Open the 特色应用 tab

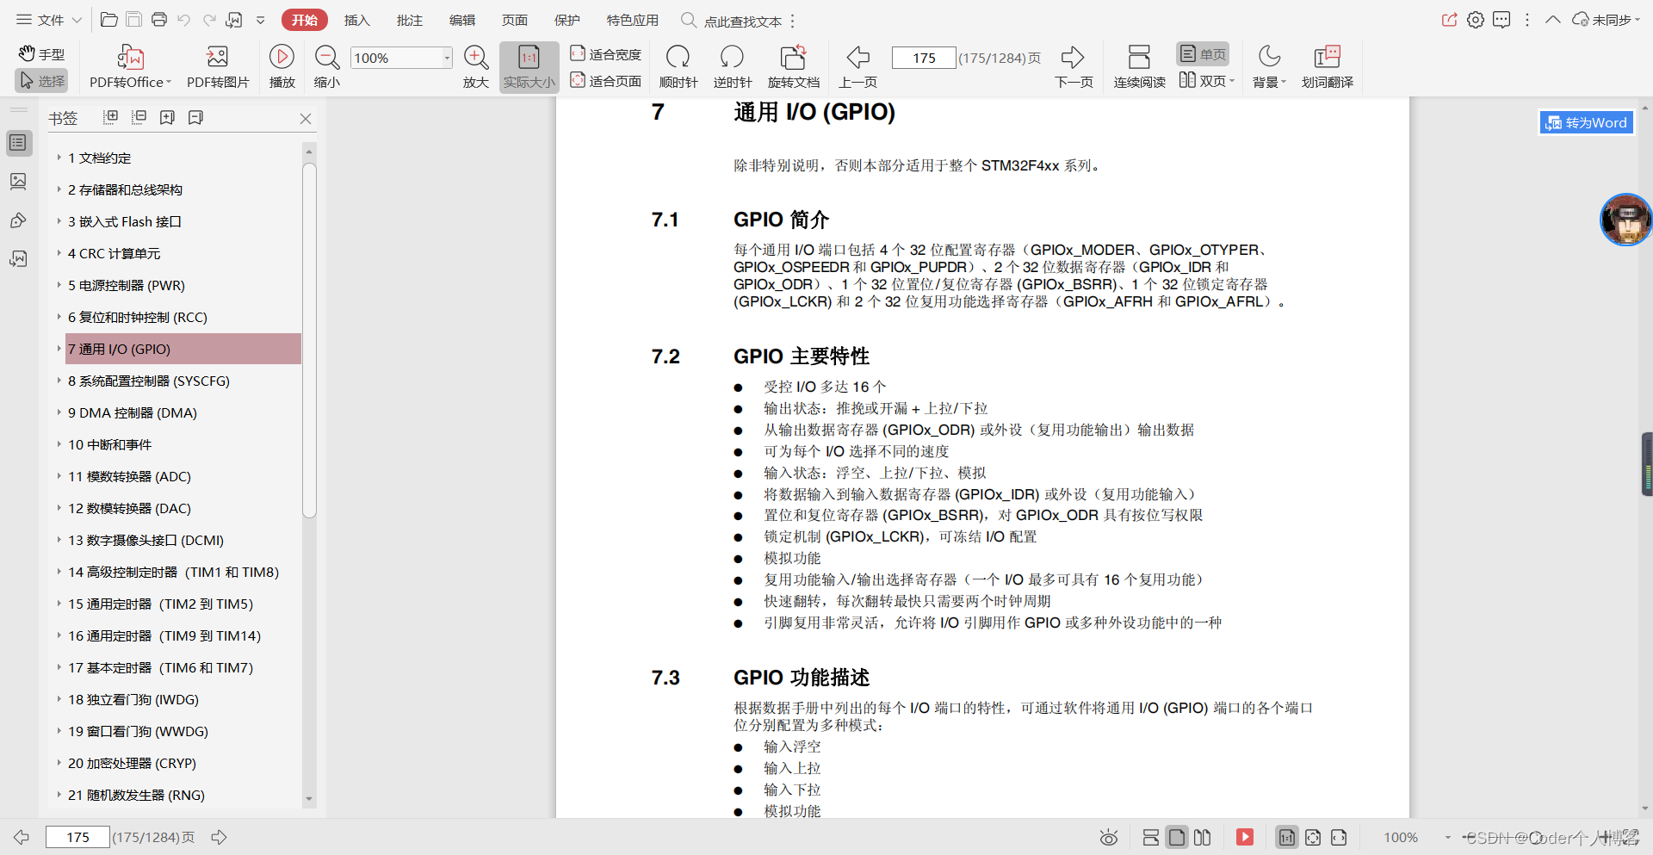coord(632,20)
